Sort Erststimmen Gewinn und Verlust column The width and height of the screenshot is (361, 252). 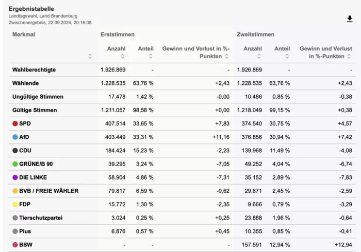(x=226, y=56)
